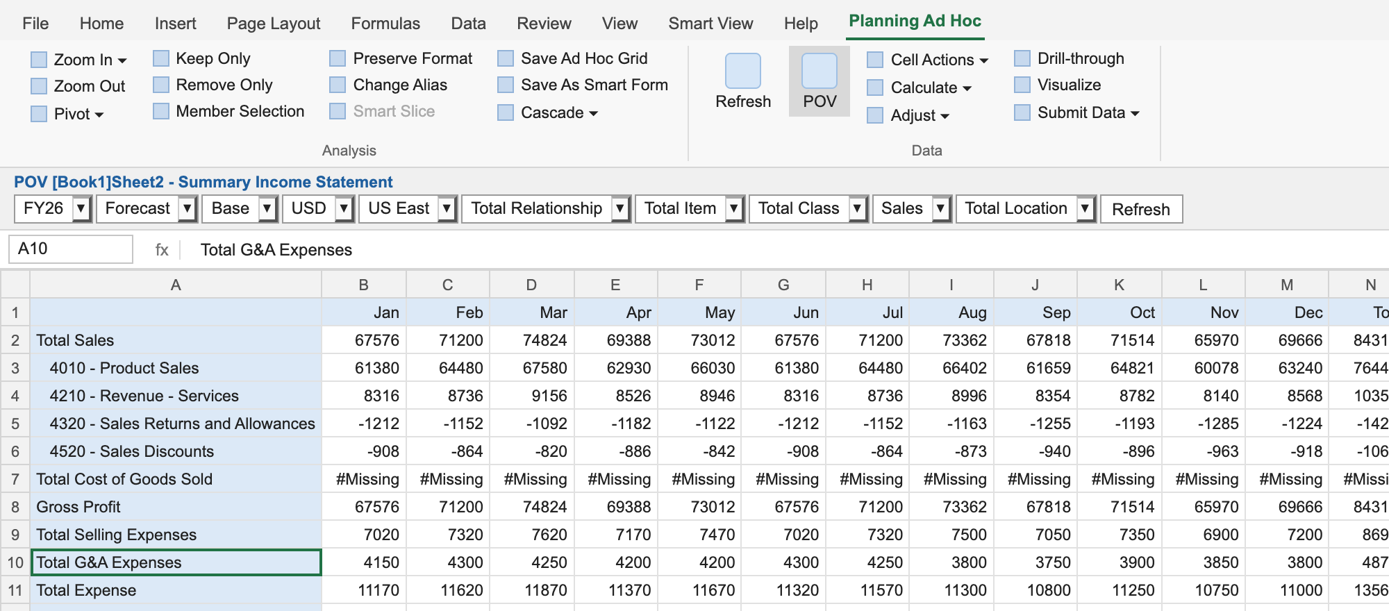Screen dimensions: 1389x611
Task: Select column D header
Action: pyautogui.click(x=531, y=285)
